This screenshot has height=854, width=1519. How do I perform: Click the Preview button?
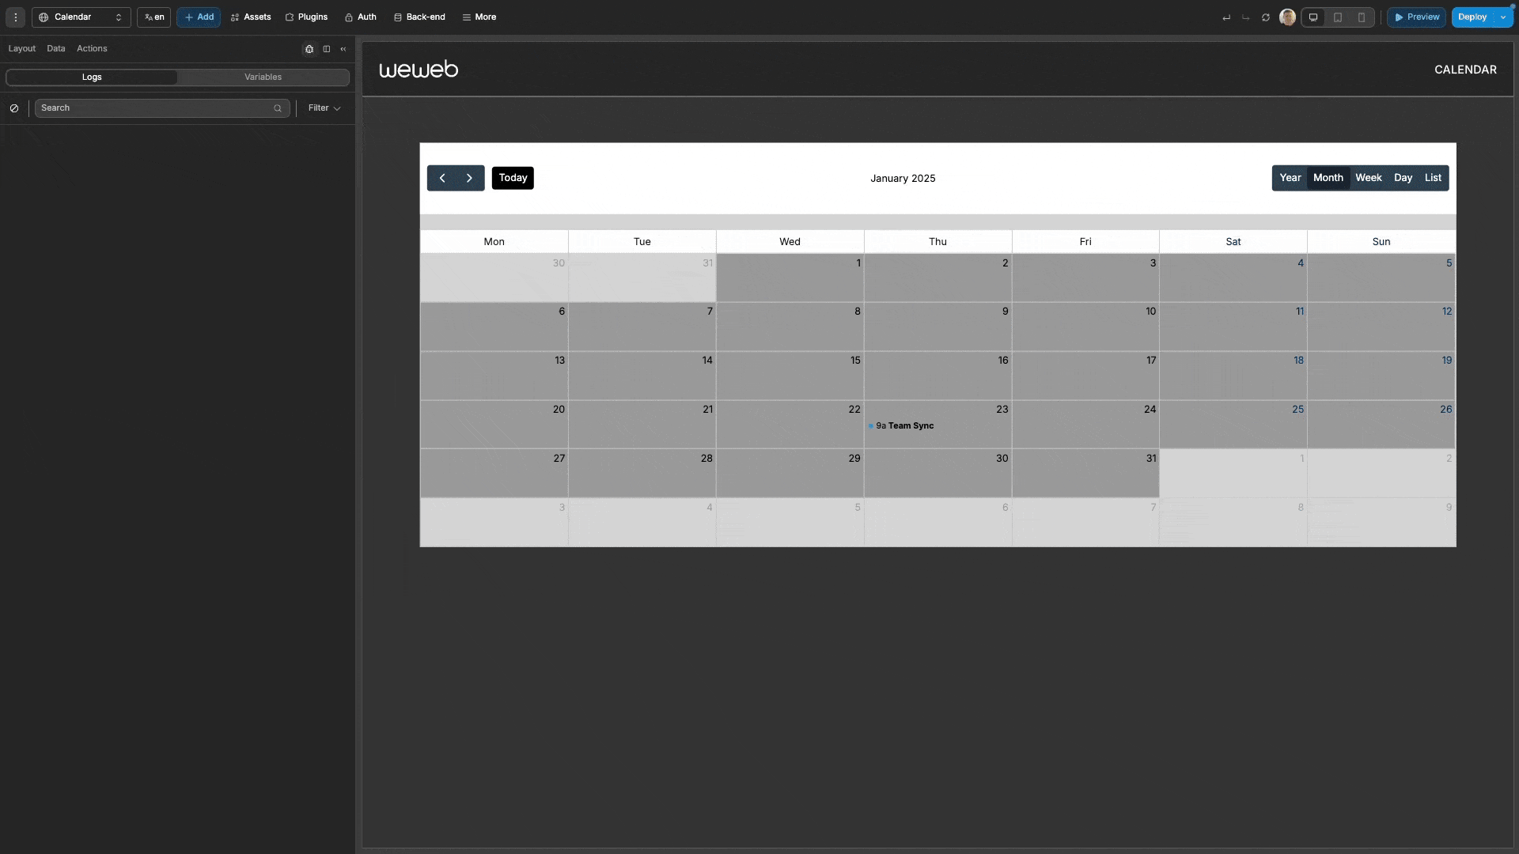[x=1416, y=17]
